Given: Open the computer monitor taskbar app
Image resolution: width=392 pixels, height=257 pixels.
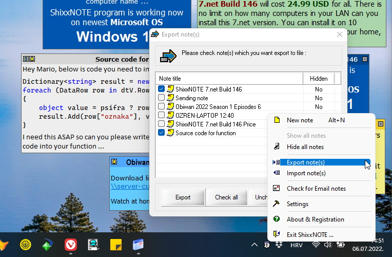Looking at the screenshot, I should tap(93, 245).
